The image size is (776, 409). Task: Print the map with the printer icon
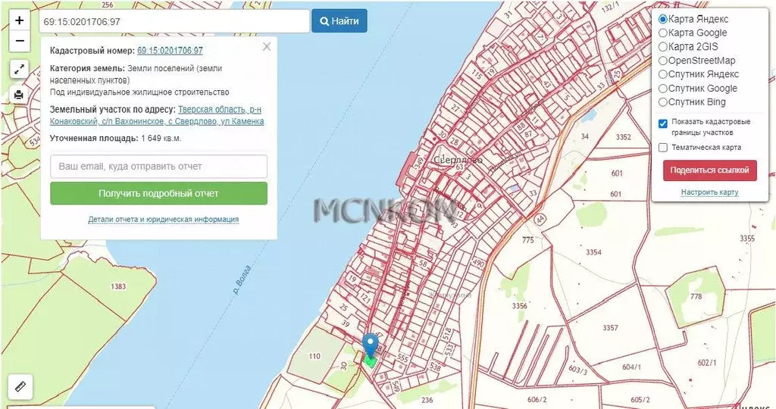point(19,95)
